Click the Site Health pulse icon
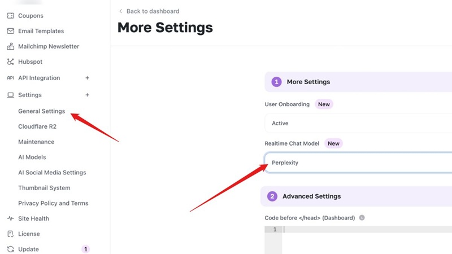The image size is (452, 254). click(x=10, y=218)
